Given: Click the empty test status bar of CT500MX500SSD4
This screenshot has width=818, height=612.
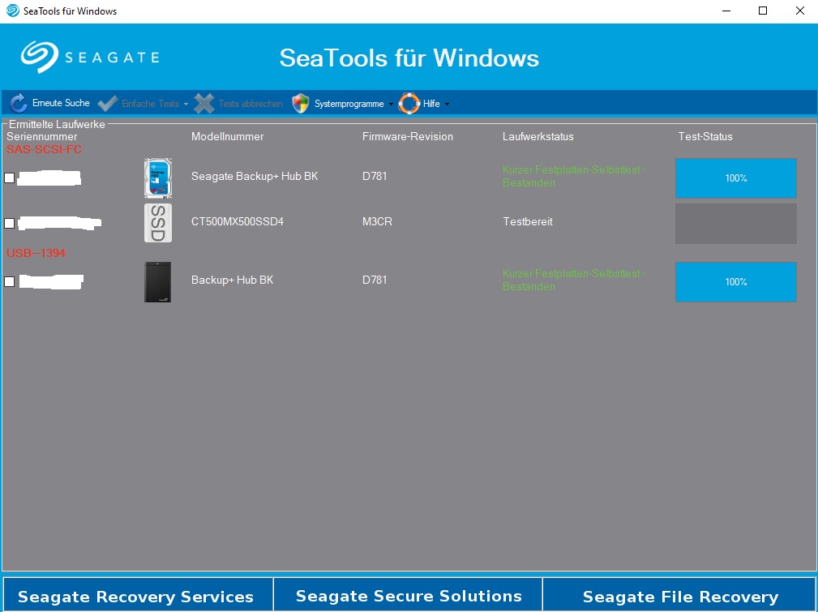Looking at the screenshot, I should coord(735,223).
